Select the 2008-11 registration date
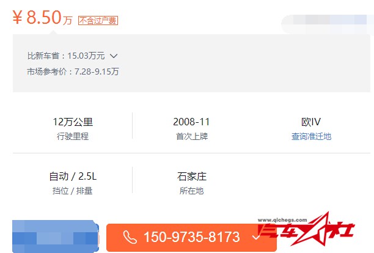The width and height of the screenshot is (374, 253). tap(191, 122)
